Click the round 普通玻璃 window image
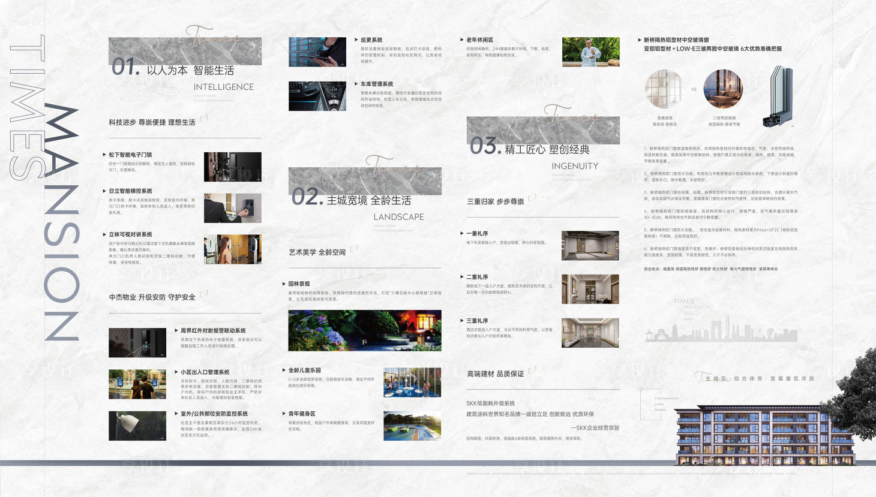The image size is (876, 497). [x=664, y=89]
